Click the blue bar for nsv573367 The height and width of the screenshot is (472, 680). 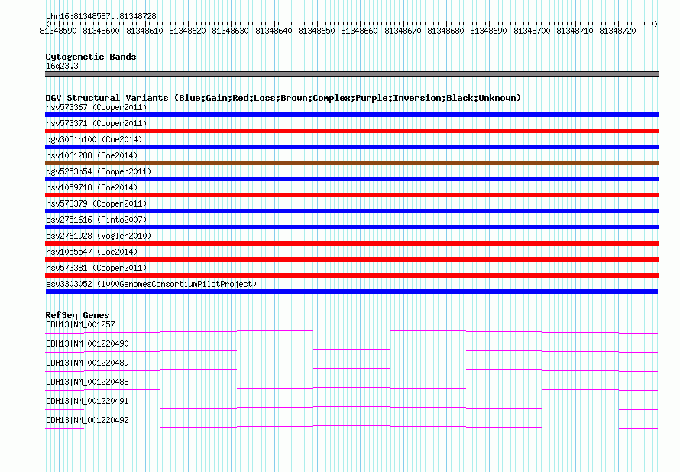click(x=351, y=115)
